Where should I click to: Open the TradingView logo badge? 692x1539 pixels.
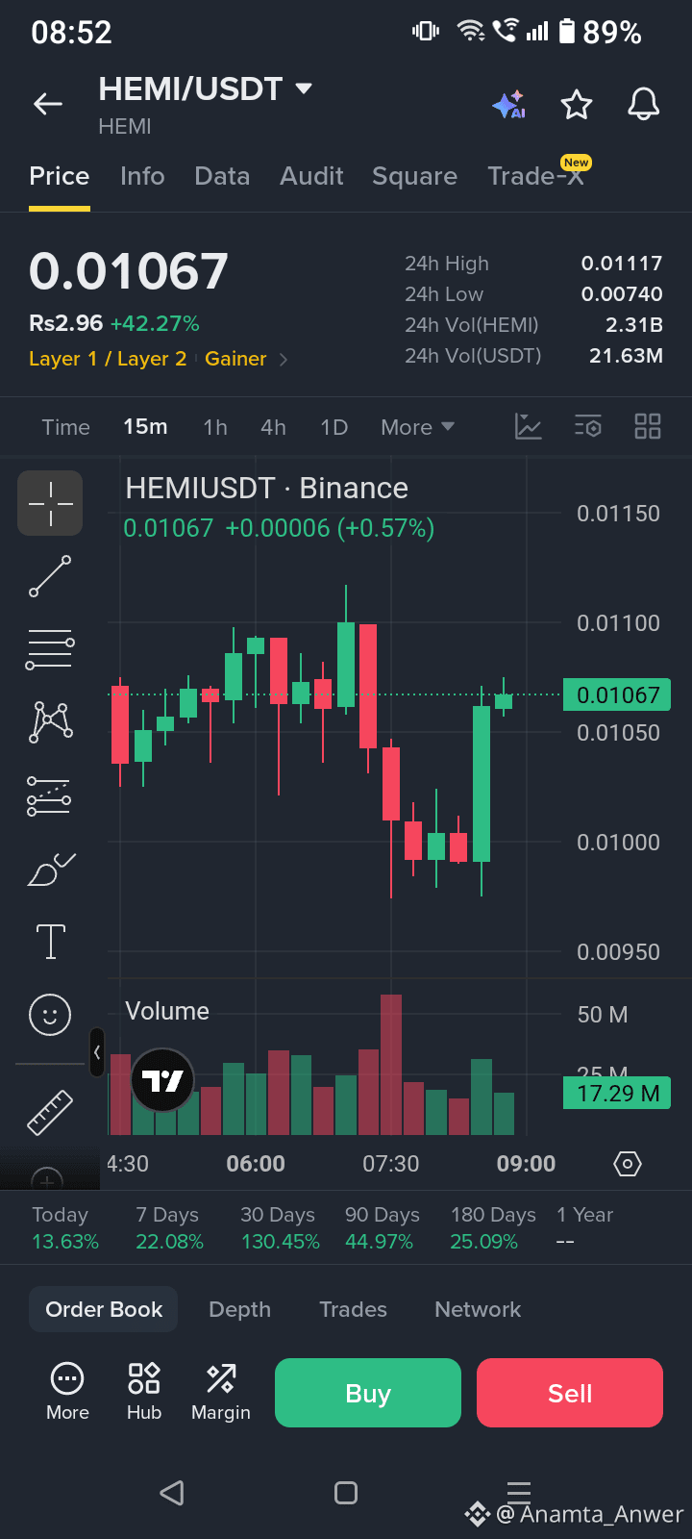[x=162, y=1080]
